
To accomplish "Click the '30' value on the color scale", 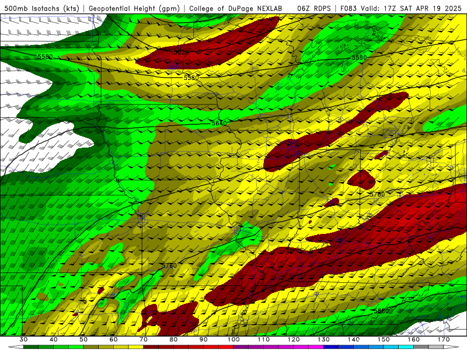I will 23,339.
